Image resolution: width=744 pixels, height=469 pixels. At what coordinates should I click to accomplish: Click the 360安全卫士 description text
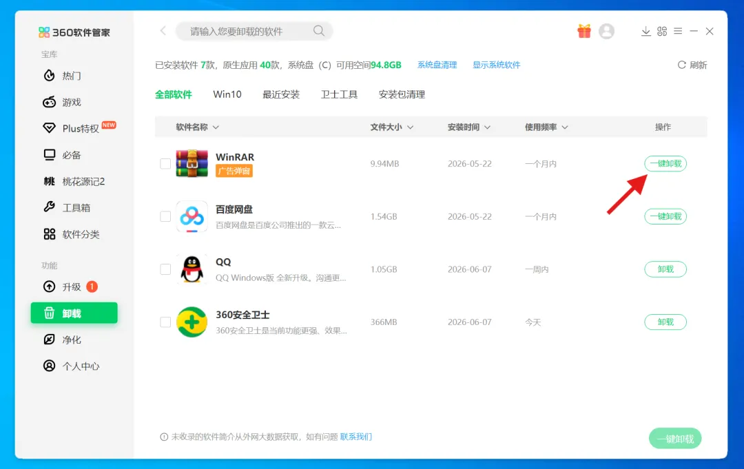[x=281, y=331]
